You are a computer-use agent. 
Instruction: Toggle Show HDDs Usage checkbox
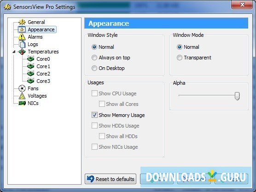[x=94, y=126]
